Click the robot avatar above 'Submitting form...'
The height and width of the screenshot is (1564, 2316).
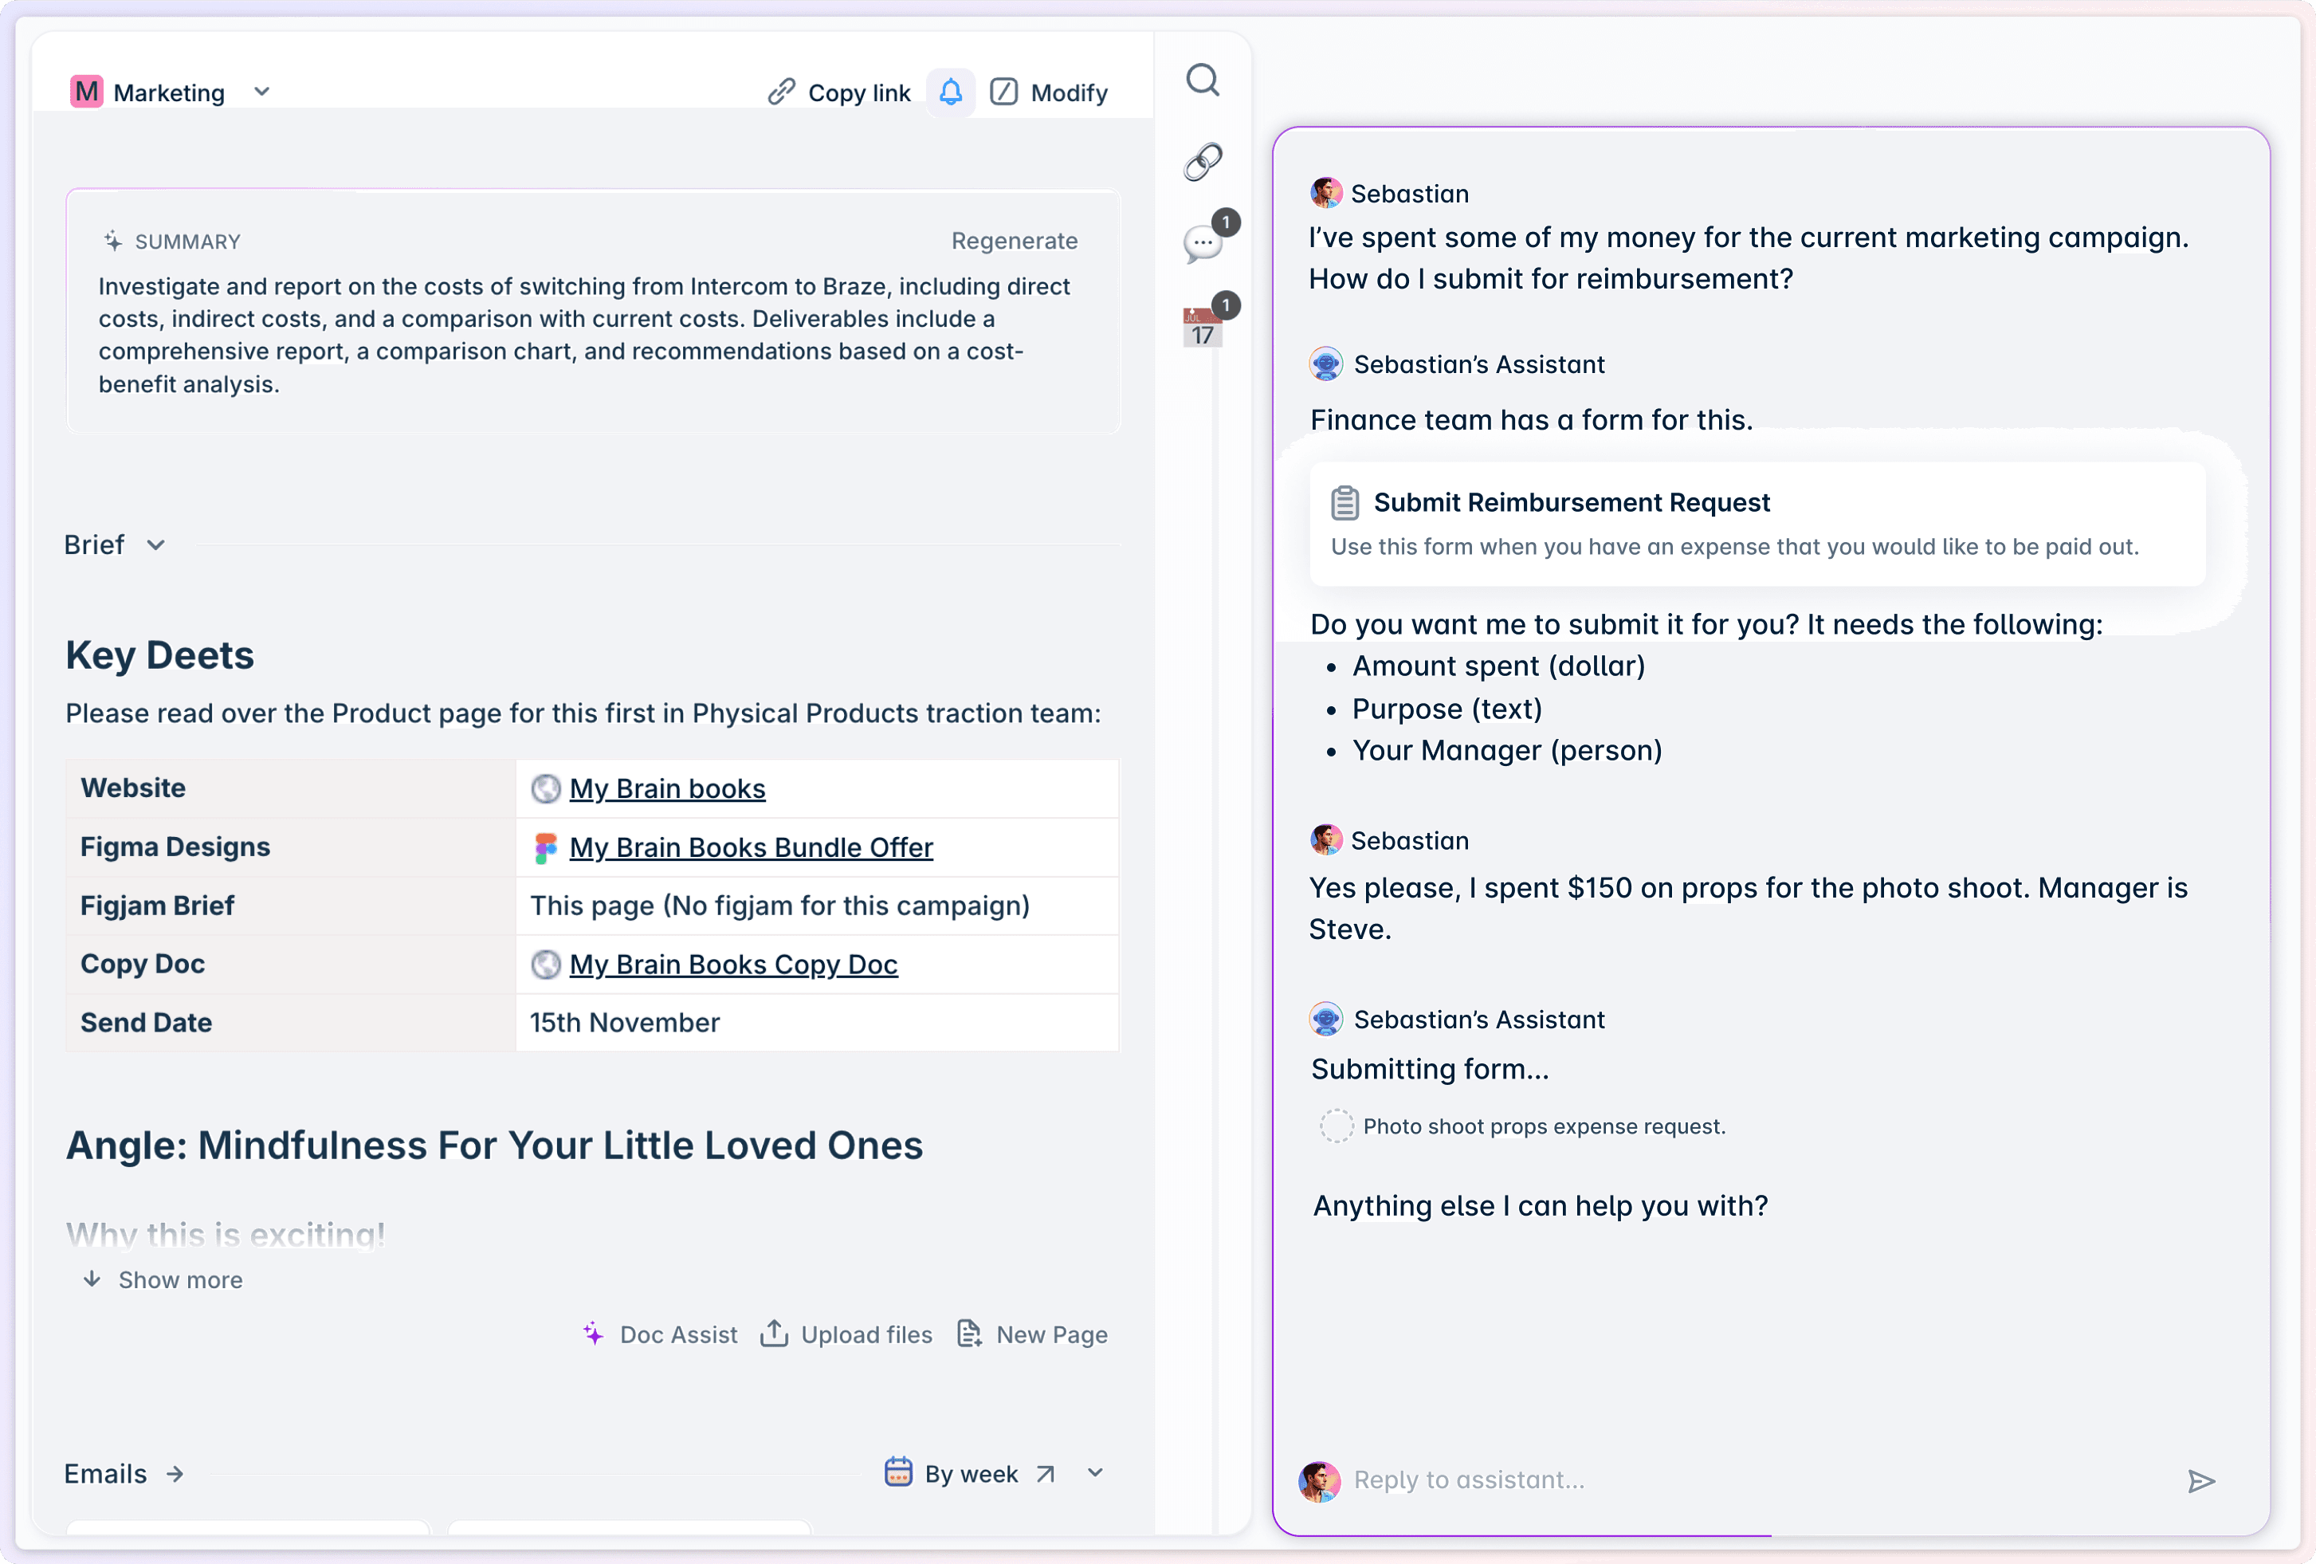click(x=1325, y=1019)
